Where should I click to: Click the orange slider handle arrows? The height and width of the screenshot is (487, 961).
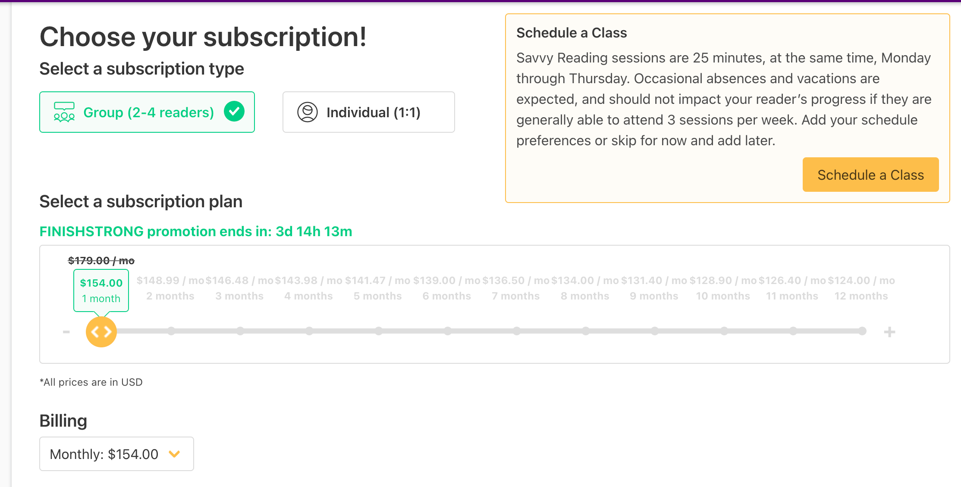(101, 331)
